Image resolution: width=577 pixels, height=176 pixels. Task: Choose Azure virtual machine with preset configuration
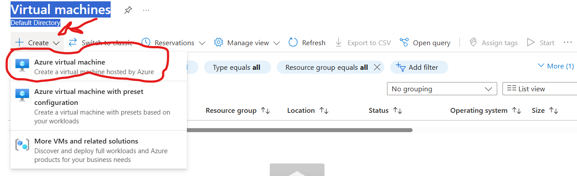coord(99,106)
